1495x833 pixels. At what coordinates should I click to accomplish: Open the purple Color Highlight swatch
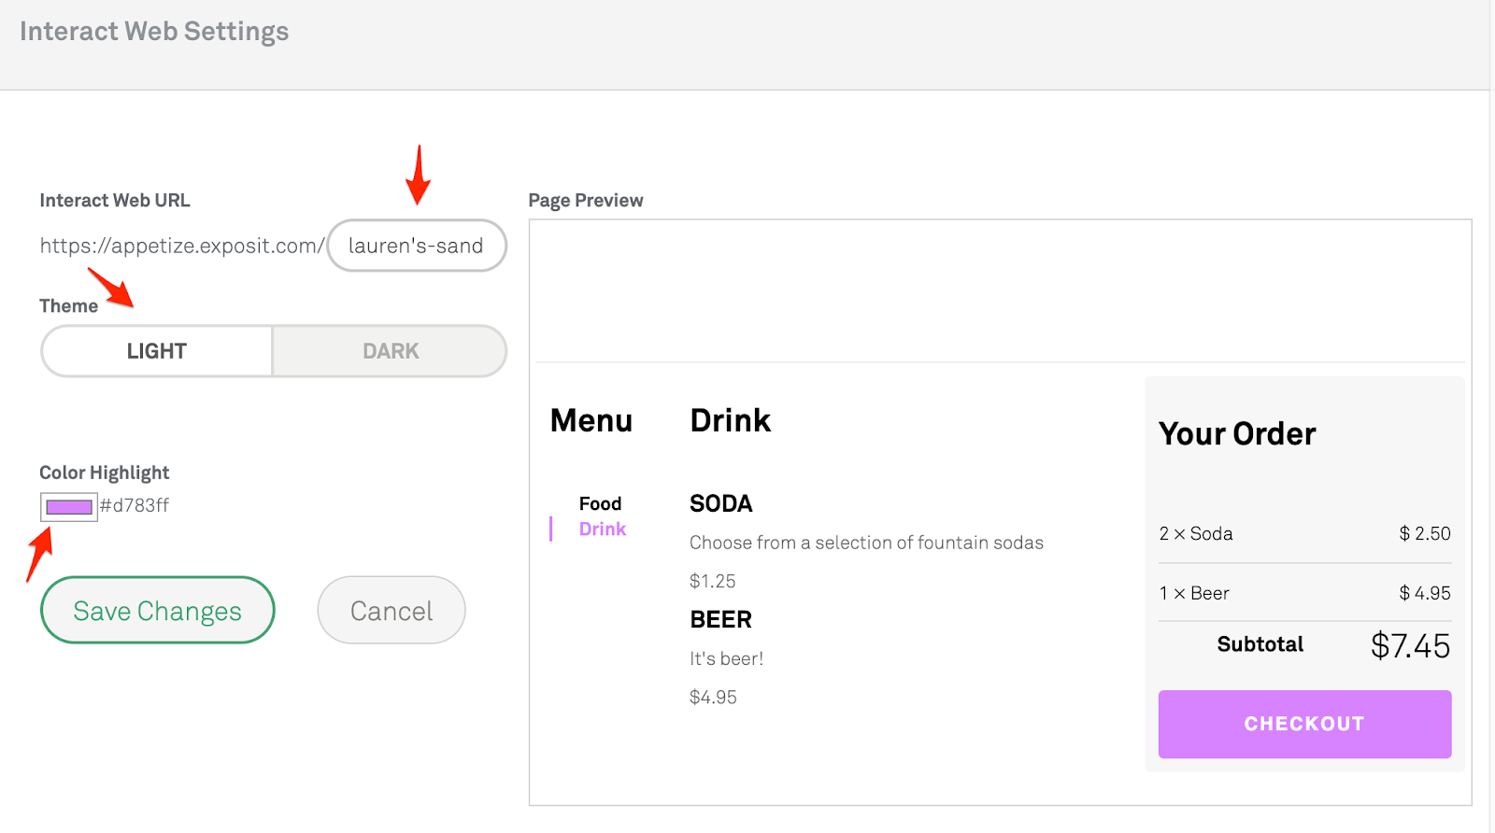[x=69, y=507]
